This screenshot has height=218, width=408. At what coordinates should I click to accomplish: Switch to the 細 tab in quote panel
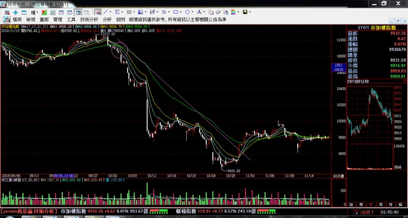(351, 204)
